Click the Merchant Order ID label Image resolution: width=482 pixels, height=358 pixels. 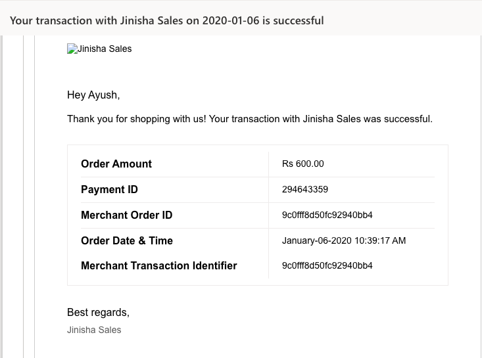pyautogui.click(x=126, y=215)
